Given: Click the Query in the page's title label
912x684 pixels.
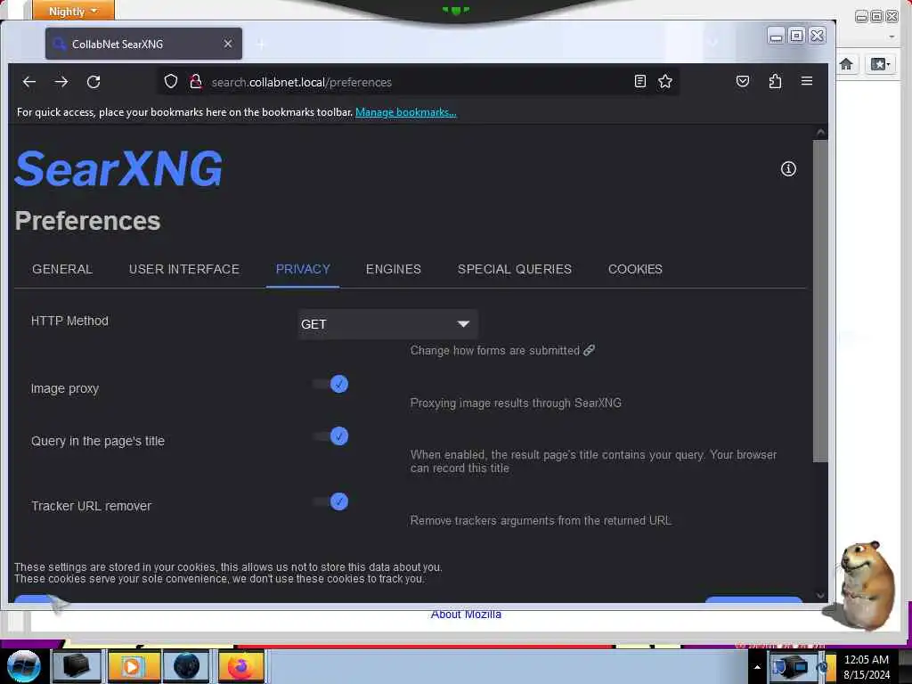Looking at the screenshot, I should click(98, 441).
